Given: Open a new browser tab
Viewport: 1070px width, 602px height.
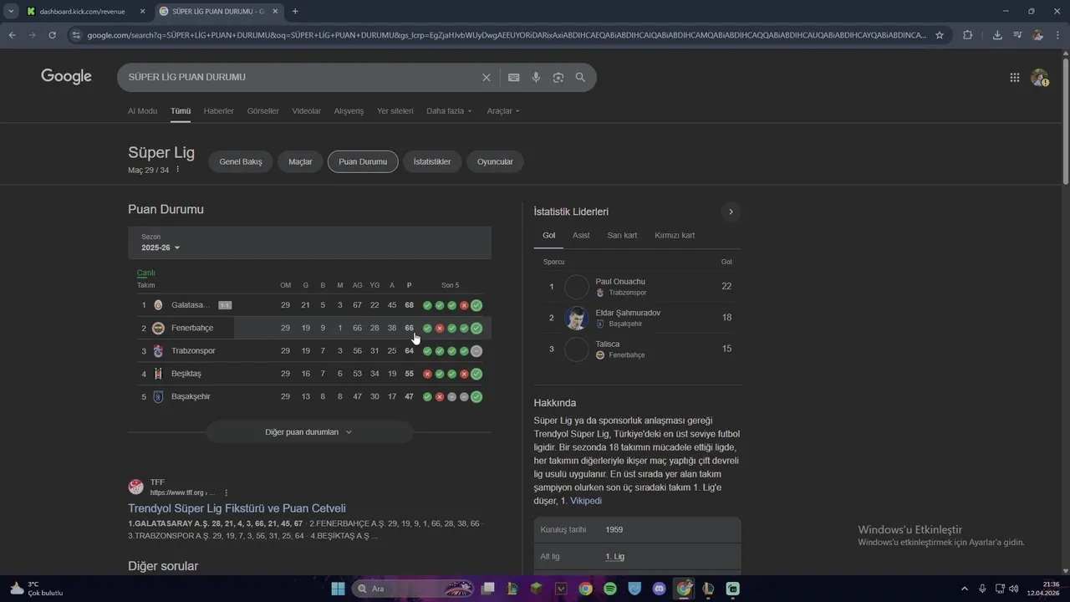Looking at the screenshot, I should coord(295,11).
